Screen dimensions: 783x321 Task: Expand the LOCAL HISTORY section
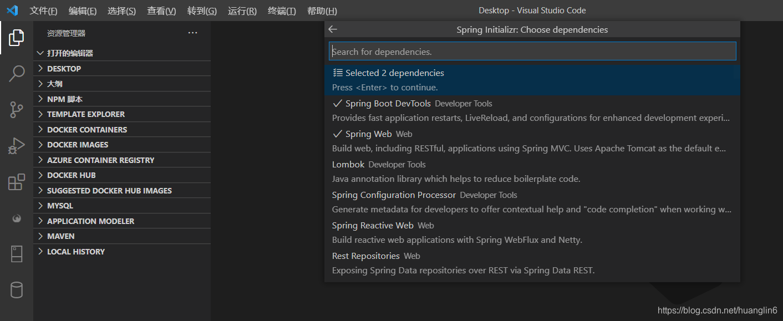click(75, 252)
